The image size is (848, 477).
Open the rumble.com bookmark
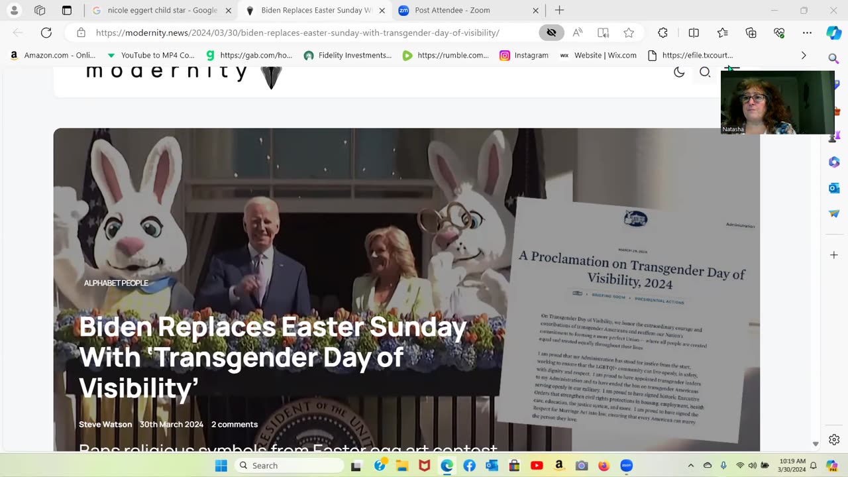coord(446,56)
